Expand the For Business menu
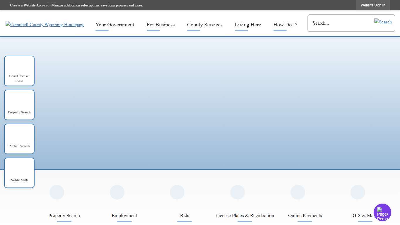The height and width of the screenshot is (225, 400). point(160,25)
